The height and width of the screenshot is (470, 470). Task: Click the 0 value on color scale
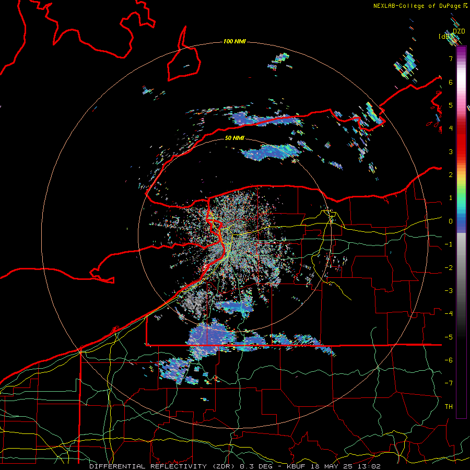click(x=451, y=221)
